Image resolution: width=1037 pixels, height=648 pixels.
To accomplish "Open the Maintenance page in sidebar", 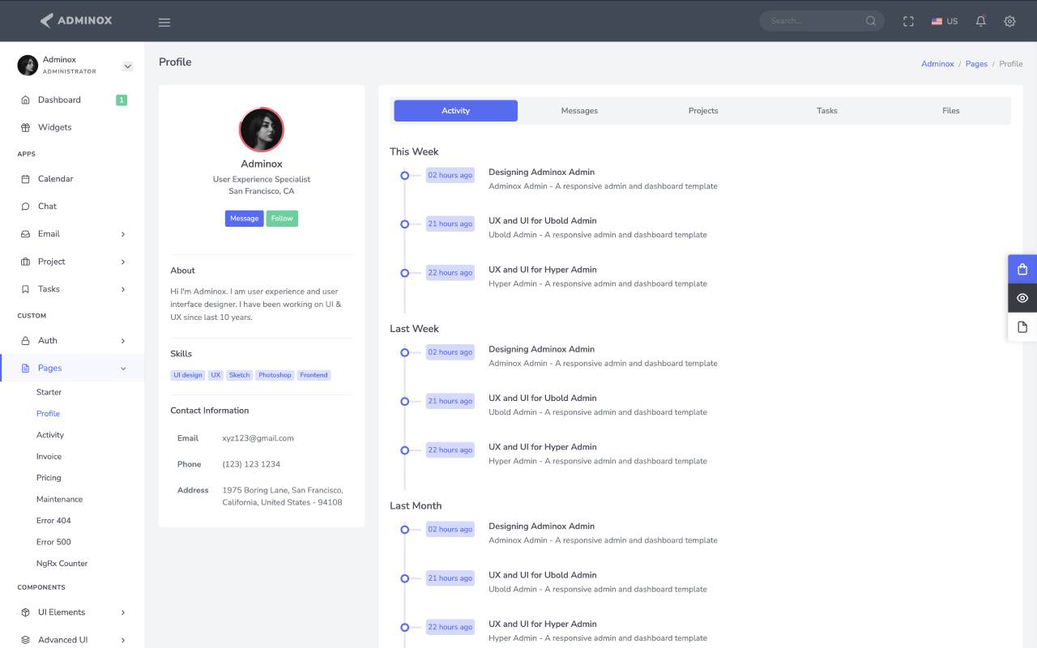I will pos(59,500).
